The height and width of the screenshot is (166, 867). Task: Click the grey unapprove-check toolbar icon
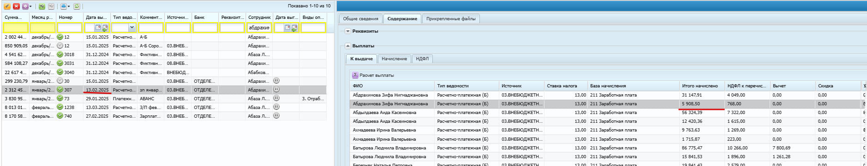click(x=51, y=6)
